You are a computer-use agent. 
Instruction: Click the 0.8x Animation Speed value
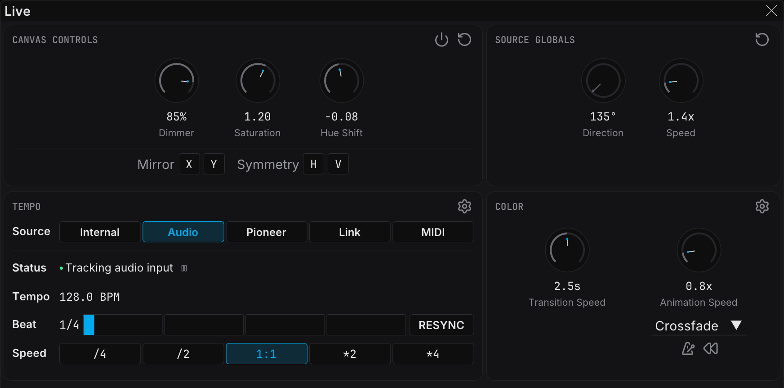tap(699, 286)
